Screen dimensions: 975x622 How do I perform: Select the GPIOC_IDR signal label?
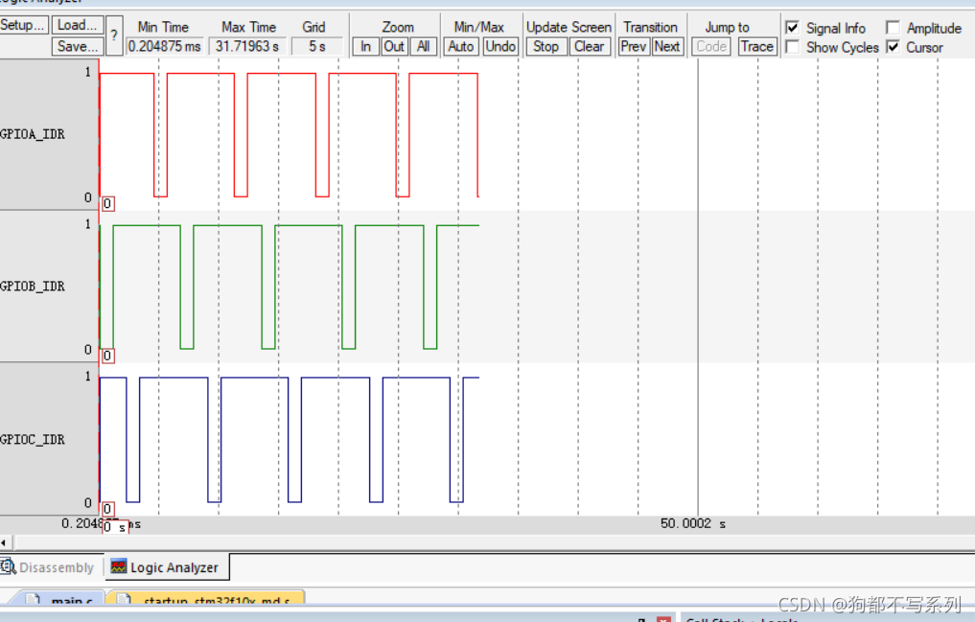point(33,439)
